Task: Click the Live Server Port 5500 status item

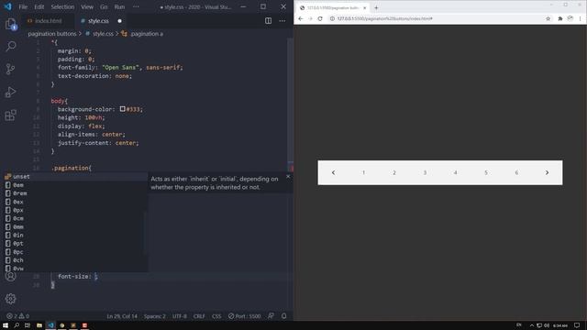Action: (245, 316)
